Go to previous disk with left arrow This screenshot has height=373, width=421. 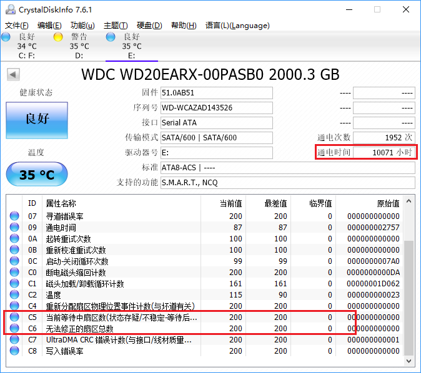point(13,75)
